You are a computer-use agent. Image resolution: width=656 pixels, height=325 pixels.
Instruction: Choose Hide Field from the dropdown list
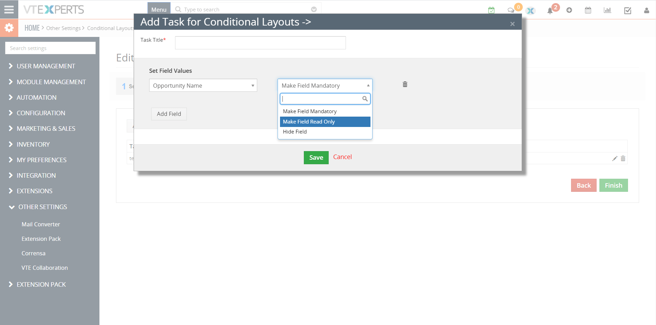295,131
